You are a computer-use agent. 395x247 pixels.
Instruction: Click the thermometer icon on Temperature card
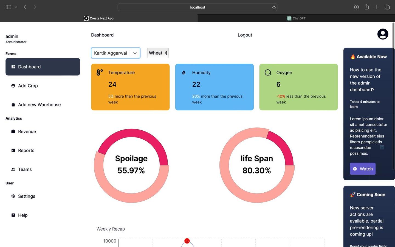(100, 72)
